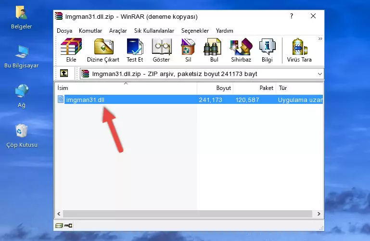
Task: Click the packed value 120,587
Action: click(x=247, y=100)
